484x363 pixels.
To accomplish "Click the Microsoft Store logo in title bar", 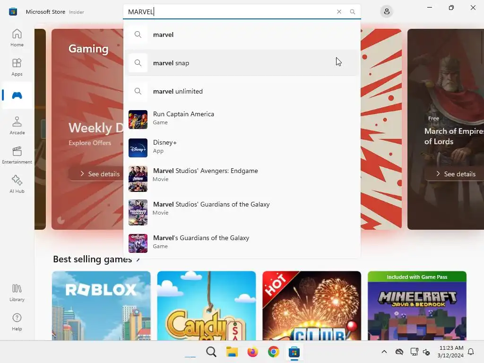I will (x=13, y=12).
